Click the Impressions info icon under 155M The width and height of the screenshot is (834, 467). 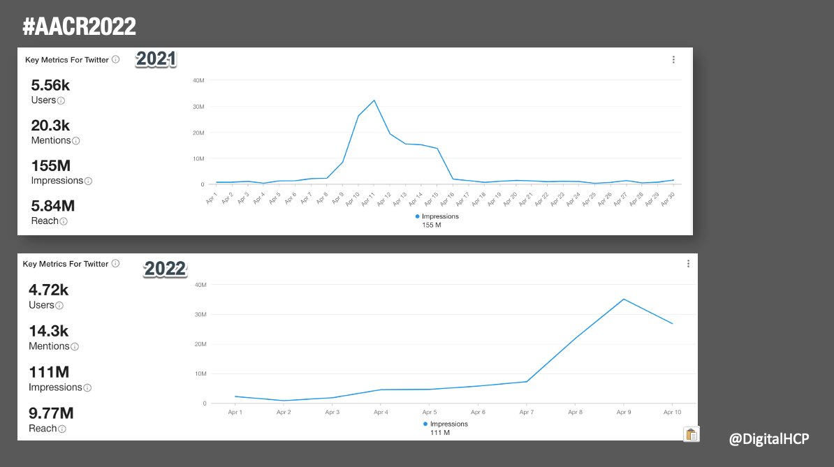[88, 181]
